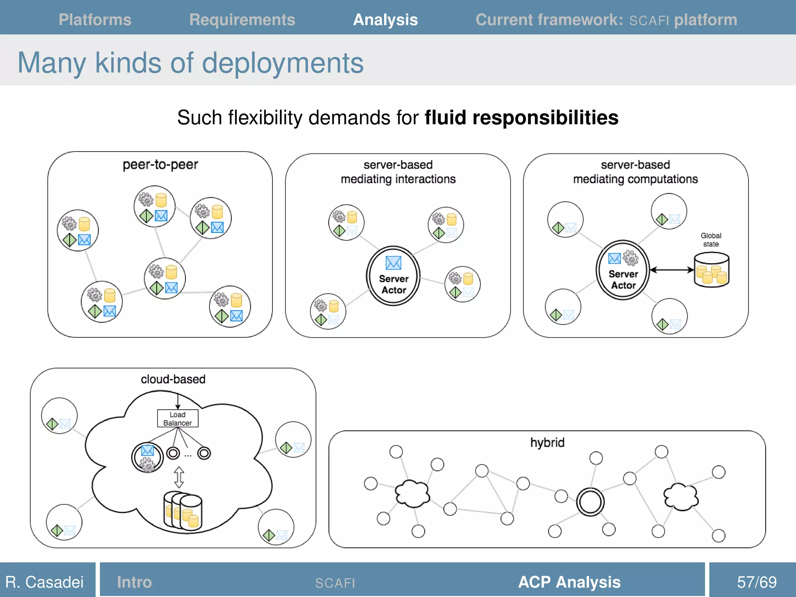This screenshot has width=796, height=597.
Task: Click yellow storage cylinder in central peer node
Action: coord(171,272)
